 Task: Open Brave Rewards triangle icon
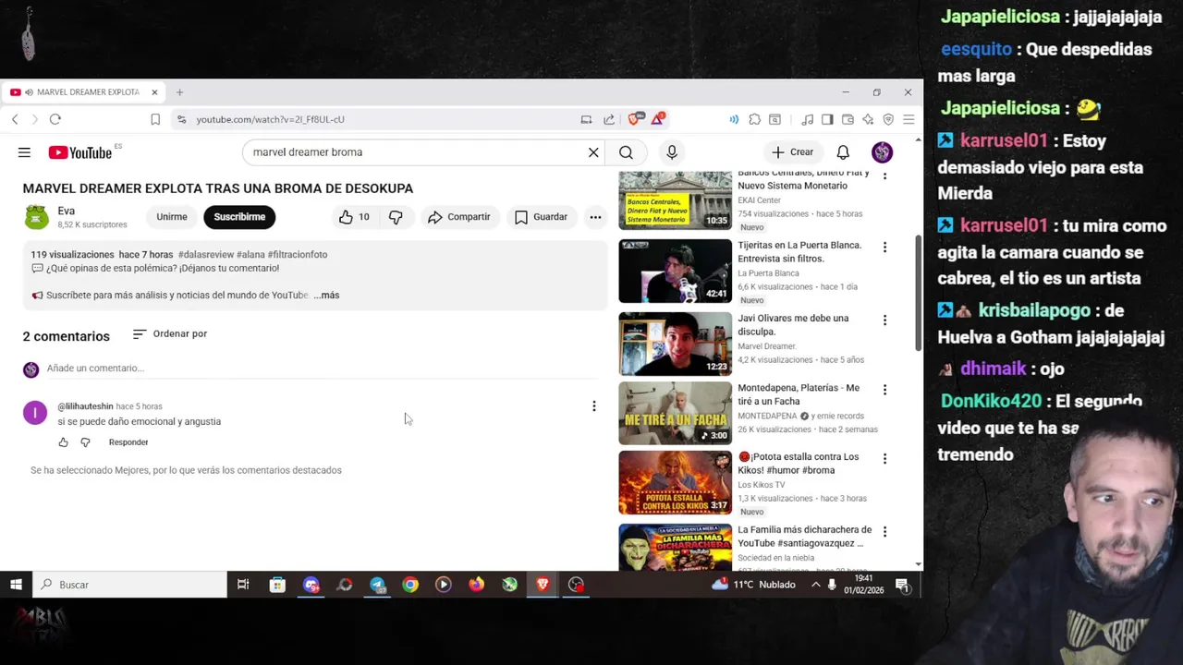657,119
